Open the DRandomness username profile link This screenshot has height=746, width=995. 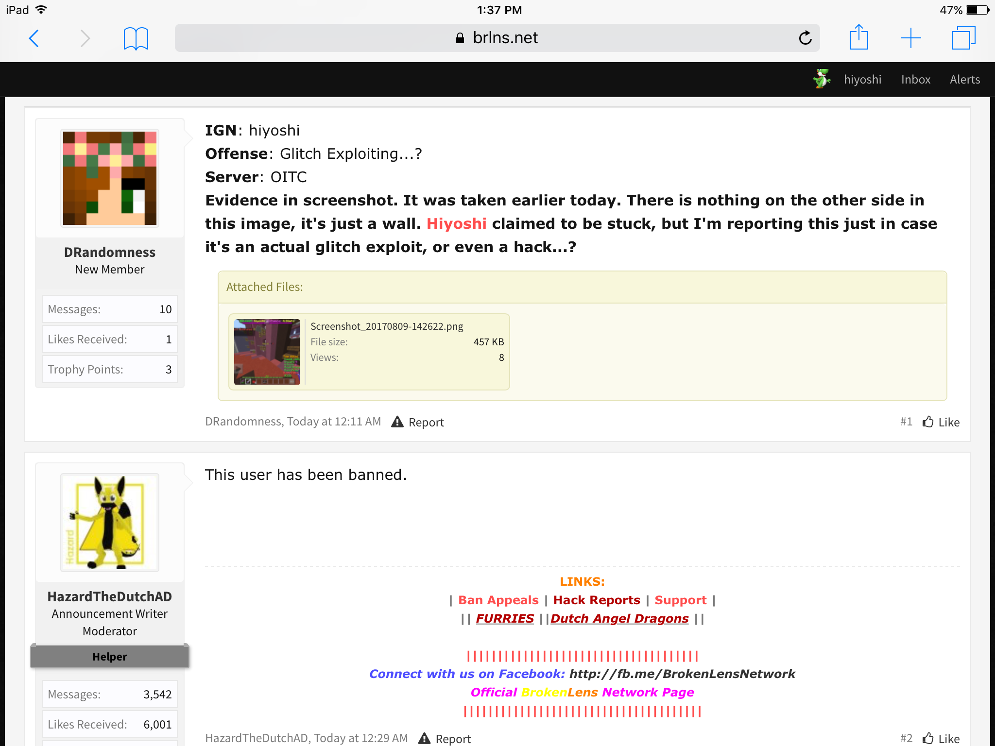pos(110,252)
